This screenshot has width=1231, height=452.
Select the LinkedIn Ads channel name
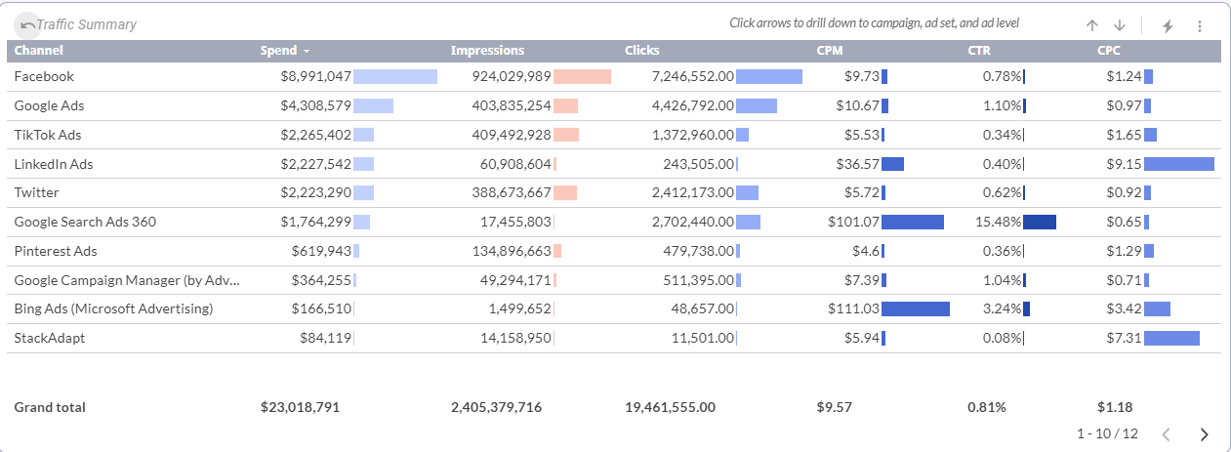tap(54, 164)
